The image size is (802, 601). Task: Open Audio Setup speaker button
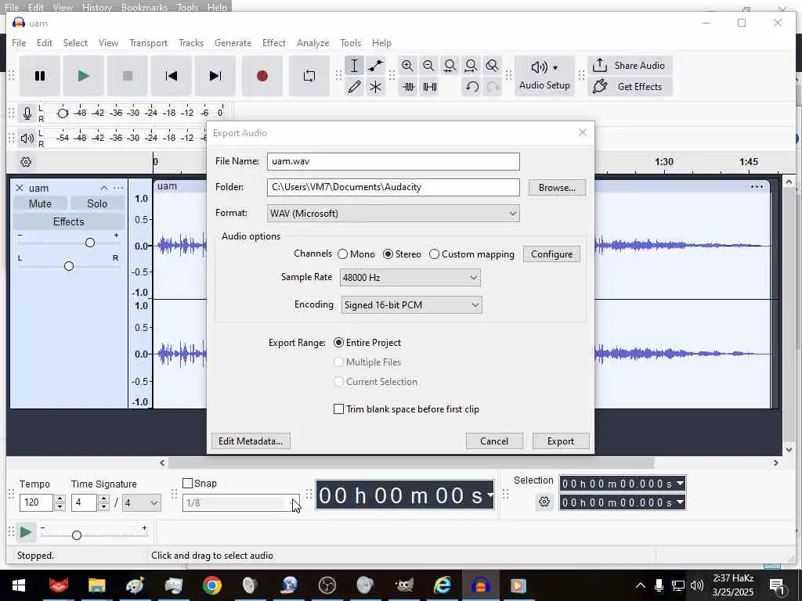[x=544, y=76]
